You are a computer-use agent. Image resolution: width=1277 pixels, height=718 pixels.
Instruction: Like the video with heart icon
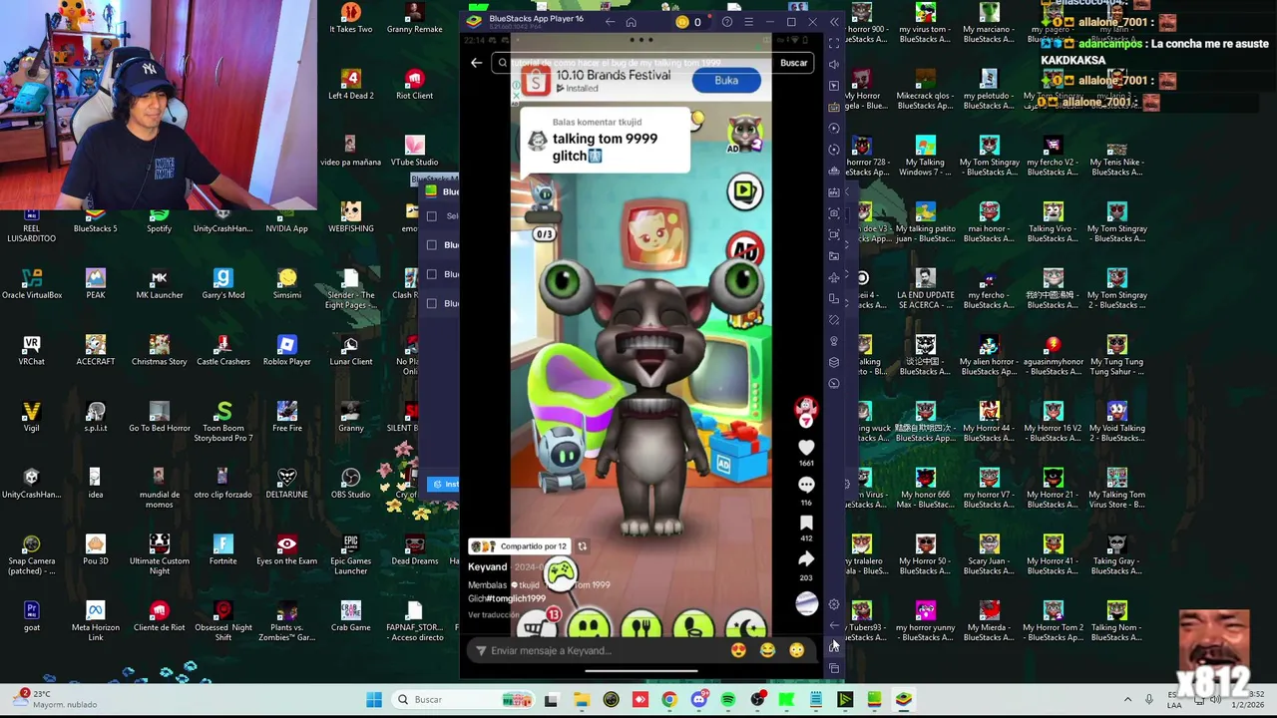pos(806,448)
